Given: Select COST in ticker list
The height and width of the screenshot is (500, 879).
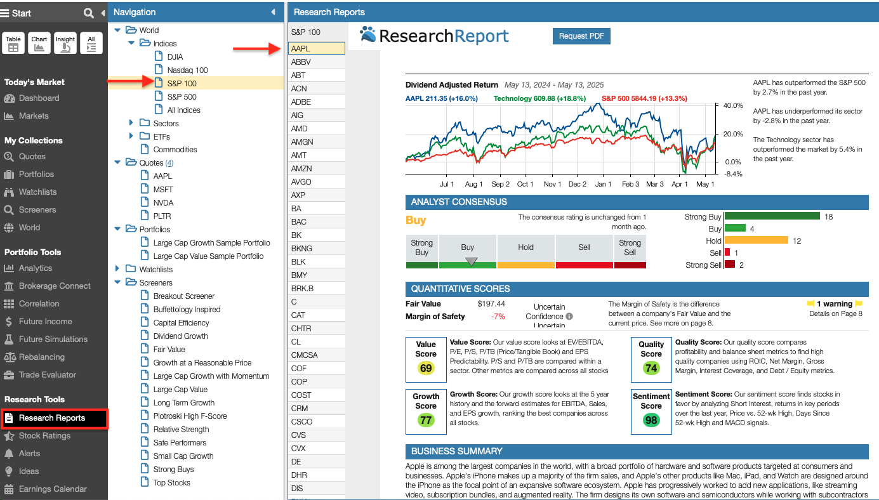Looking at the screenshot, I should click(x=317, y=395).
